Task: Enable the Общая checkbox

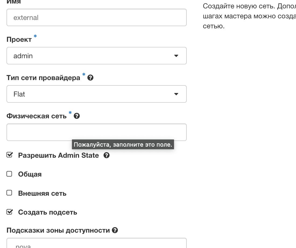Action: click(9, 174)
